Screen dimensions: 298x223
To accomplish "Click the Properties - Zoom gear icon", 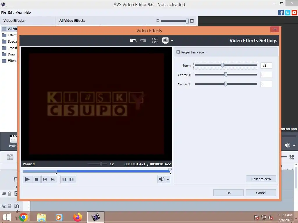I will coord(178,52).
